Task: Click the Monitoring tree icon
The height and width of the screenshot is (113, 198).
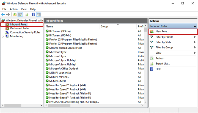Action: click(x=7, y=36)
